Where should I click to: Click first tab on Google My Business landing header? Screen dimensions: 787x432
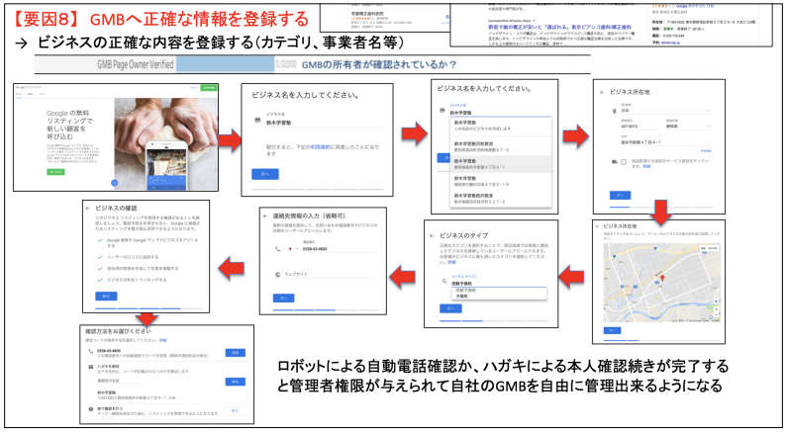tap(18, 94)
